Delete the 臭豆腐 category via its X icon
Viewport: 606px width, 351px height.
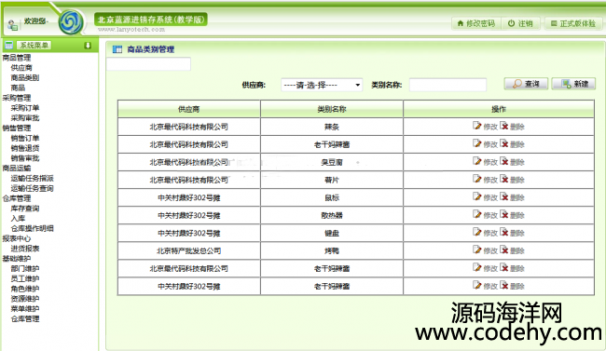(504, 161)
